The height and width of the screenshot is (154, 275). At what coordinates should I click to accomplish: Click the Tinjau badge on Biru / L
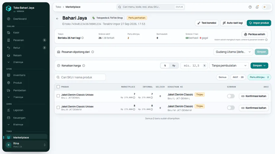pyautogui.click(x=200, y=94)
